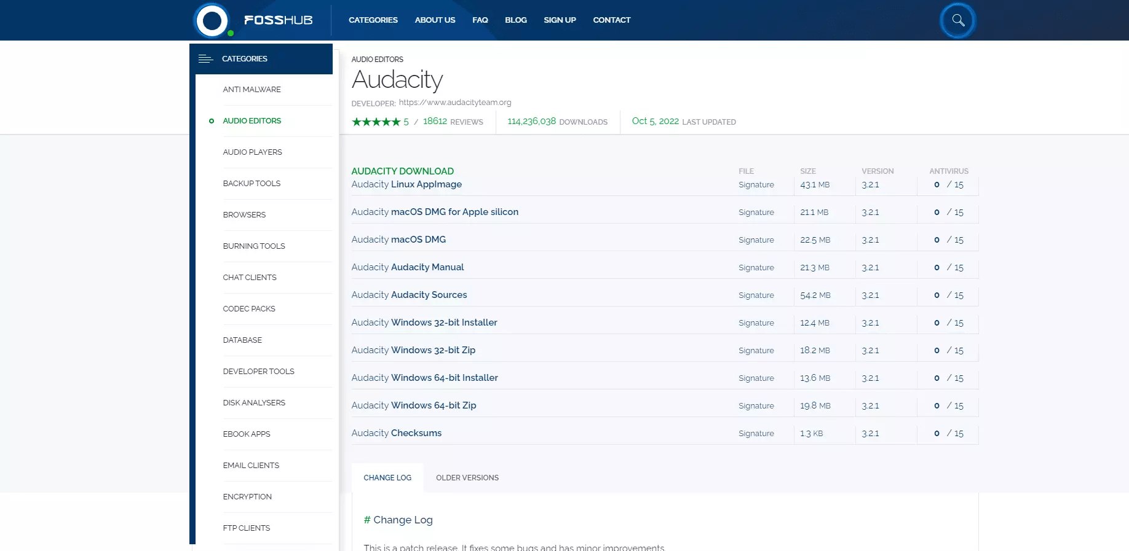Open Signature for Windows 32-bit Zip
Viewport: 1129px width, 551px height.
tap(756, 351)
